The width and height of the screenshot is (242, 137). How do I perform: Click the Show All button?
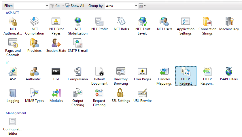tap(75, 6)
